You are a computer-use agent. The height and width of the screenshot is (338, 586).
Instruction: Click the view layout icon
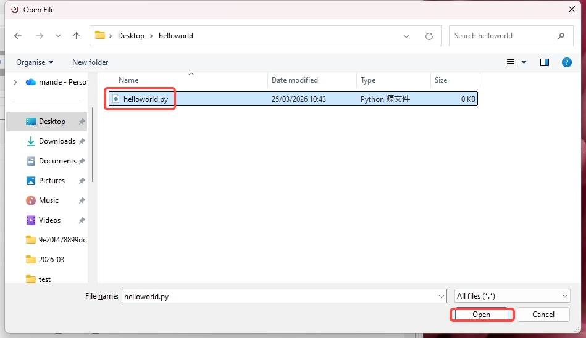(511, 62)
